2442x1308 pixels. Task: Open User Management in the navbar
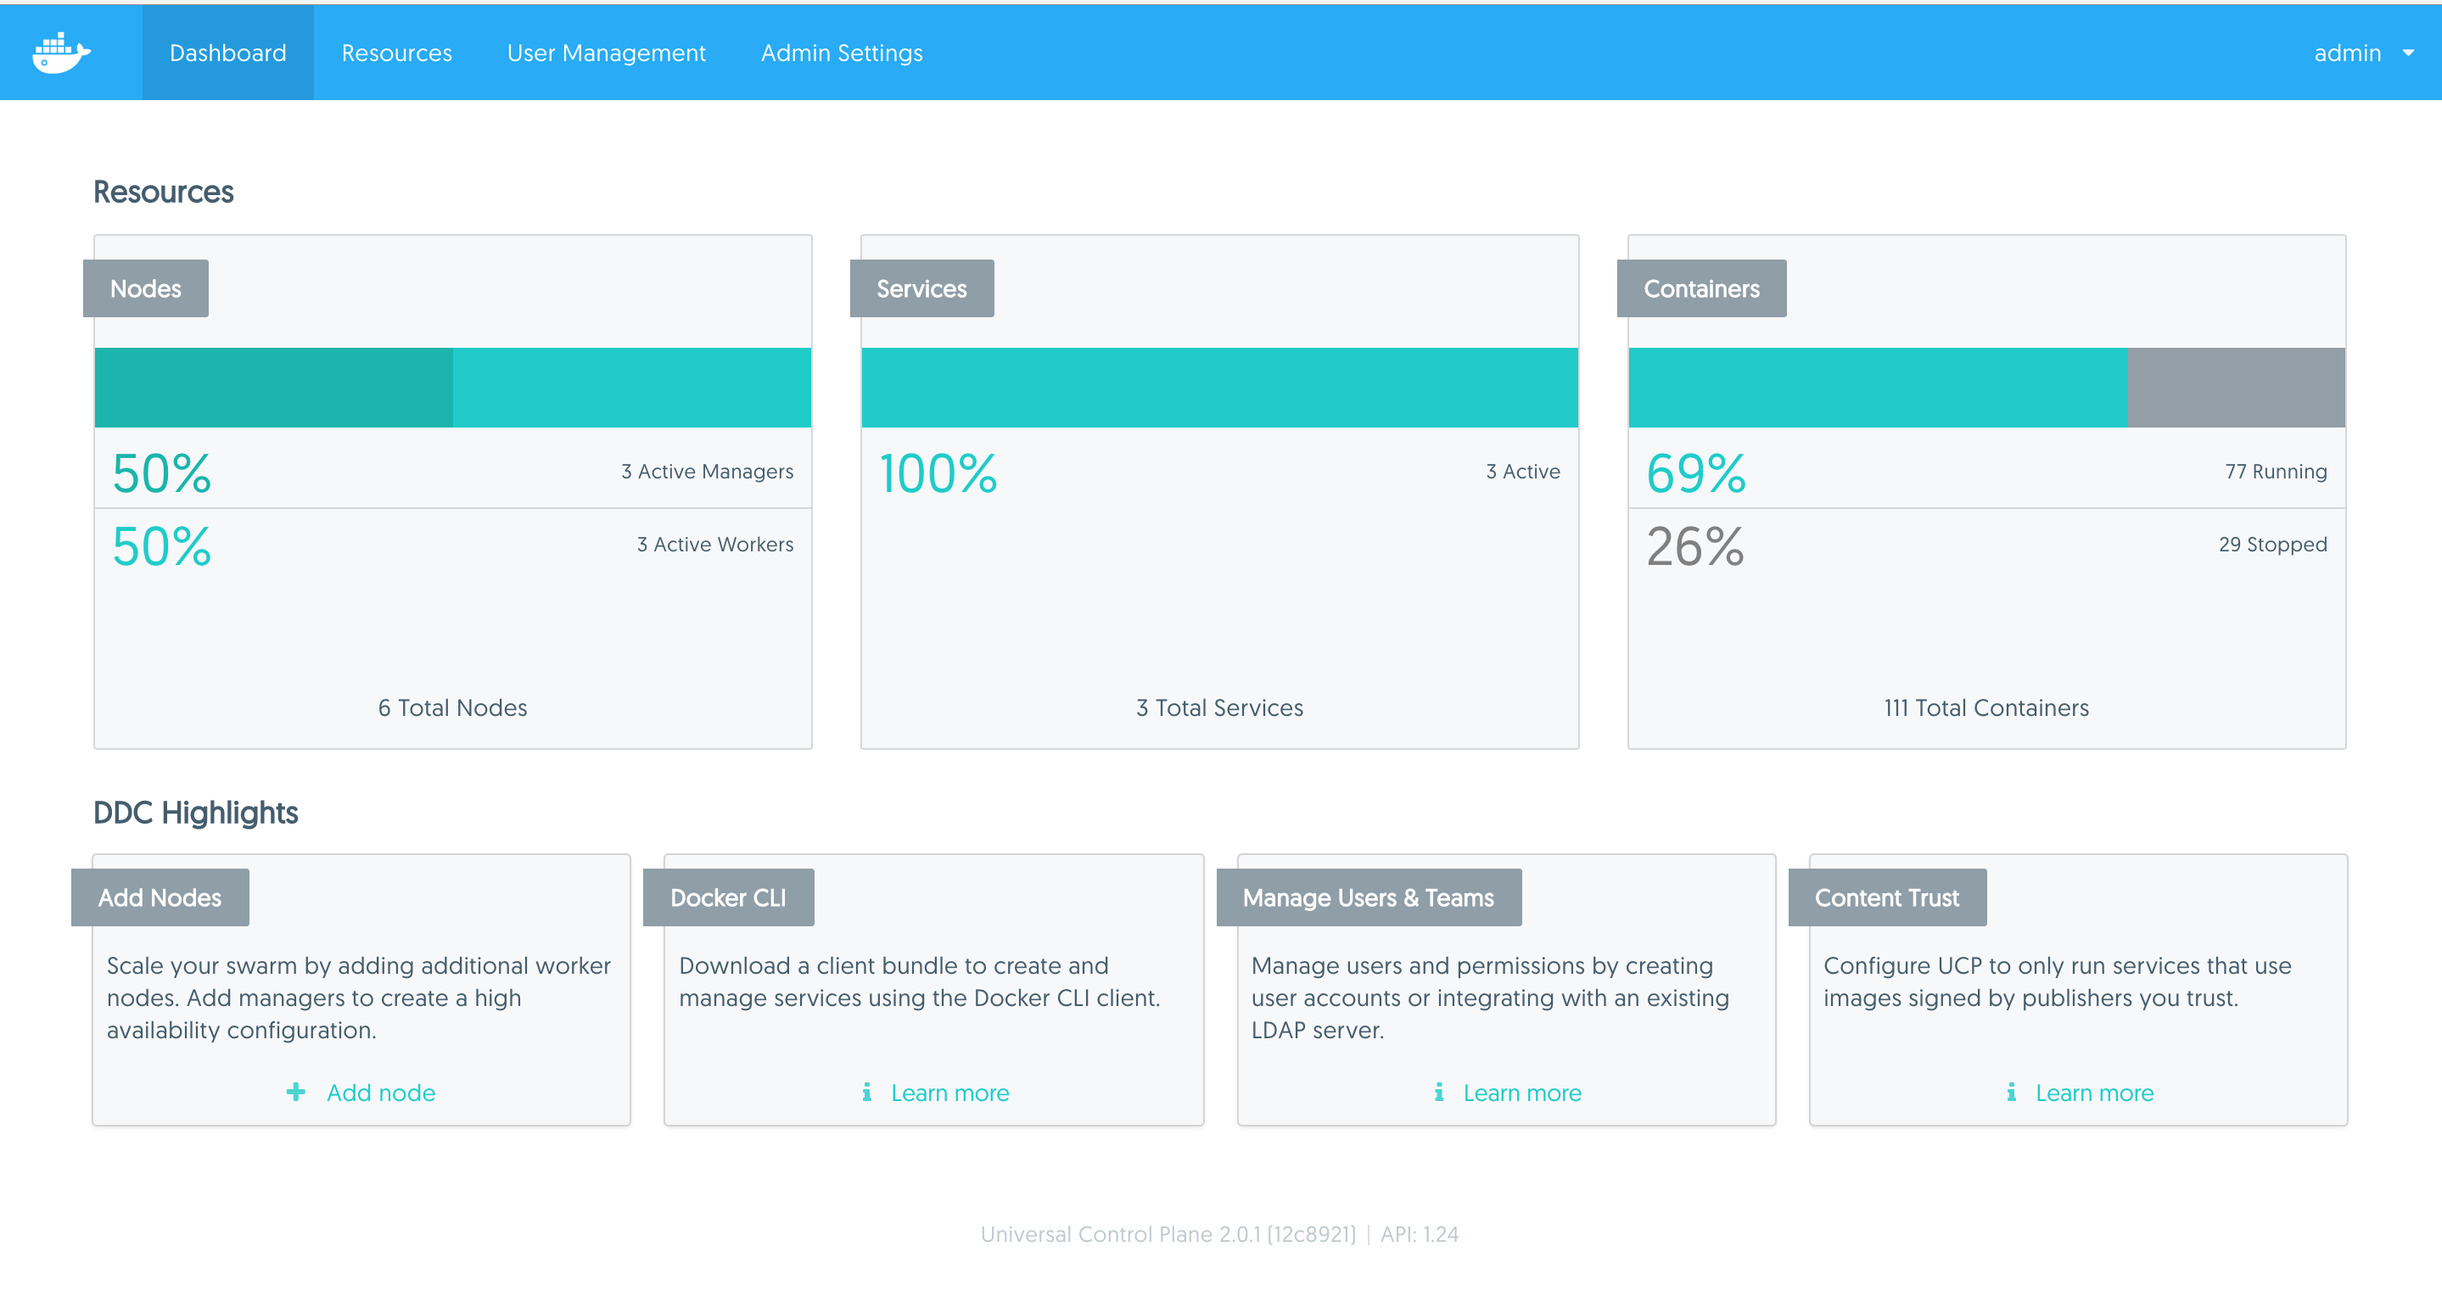coord(606,53)
